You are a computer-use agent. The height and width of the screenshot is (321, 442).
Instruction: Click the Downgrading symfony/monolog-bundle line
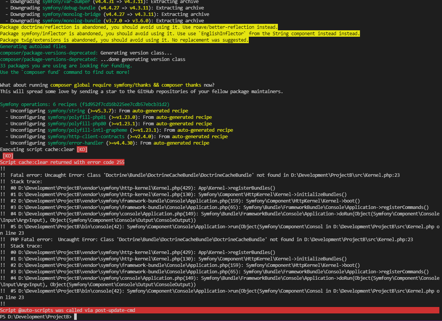pyautogui.click(x=105, y=20)
